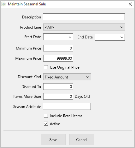Click the Maintain Seasonal Sale title text
Screen dimensions: 135x148
tap(27, 4)
